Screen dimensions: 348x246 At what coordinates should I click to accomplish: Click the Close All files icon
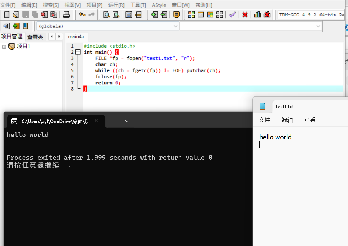pyautogui.click(x=54, y=14)
